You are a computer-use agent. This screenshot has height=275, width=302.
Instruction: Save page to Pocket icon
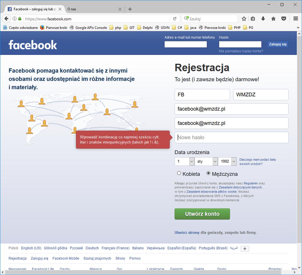284,19
